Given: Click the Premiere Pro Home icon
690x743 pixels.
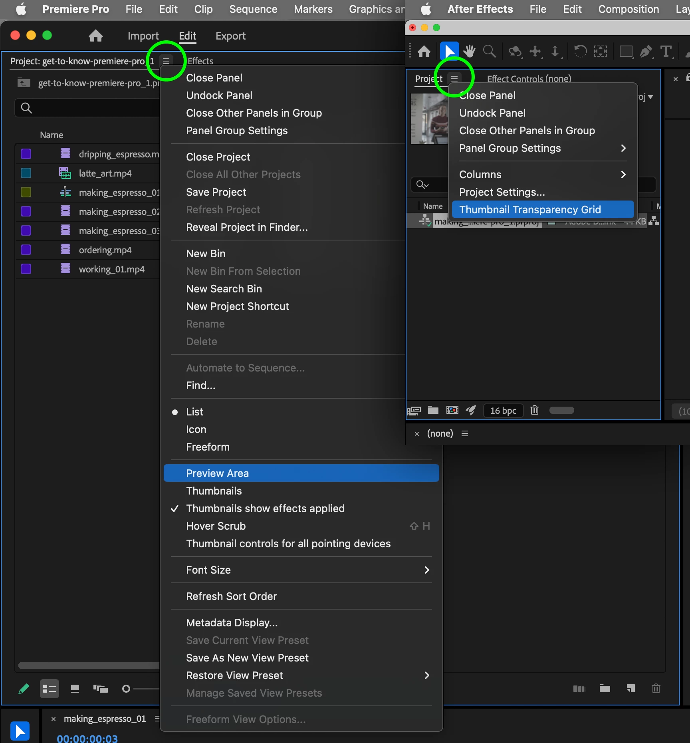Looking at the screenshot, I should pyautogui.click(x=96, y=36).
